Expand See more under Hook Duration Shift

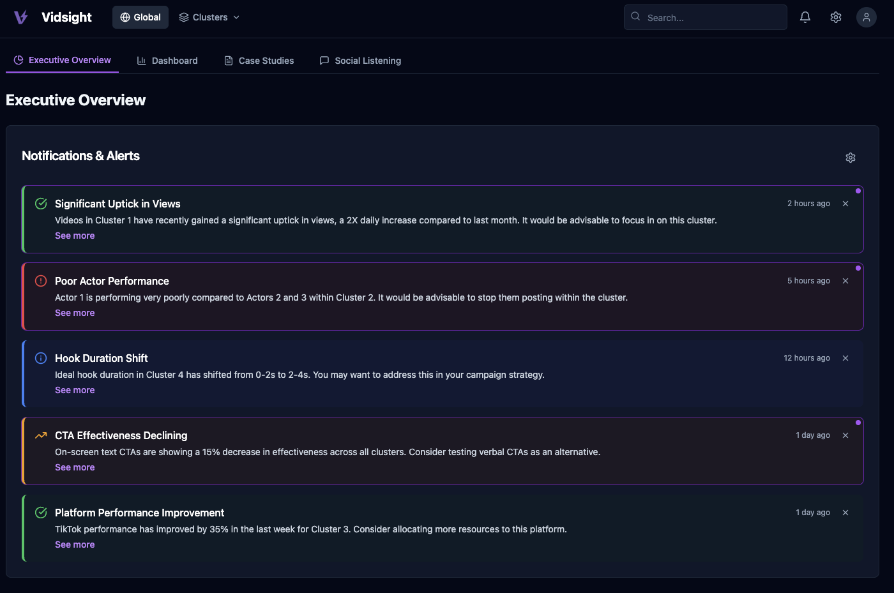(x=75, y=390)
